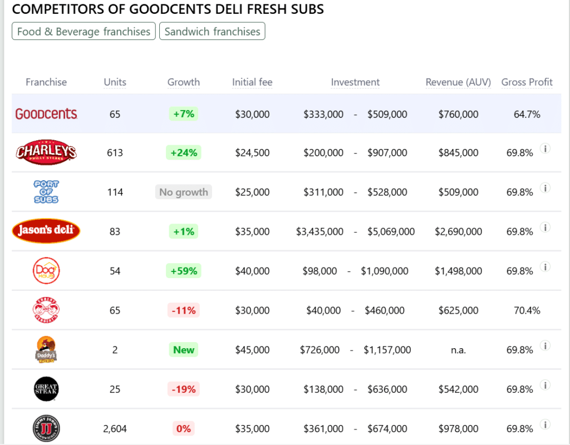Select the $674,000 investment maximum
This screenshot has height=445, width=570.
click(387, 429)
